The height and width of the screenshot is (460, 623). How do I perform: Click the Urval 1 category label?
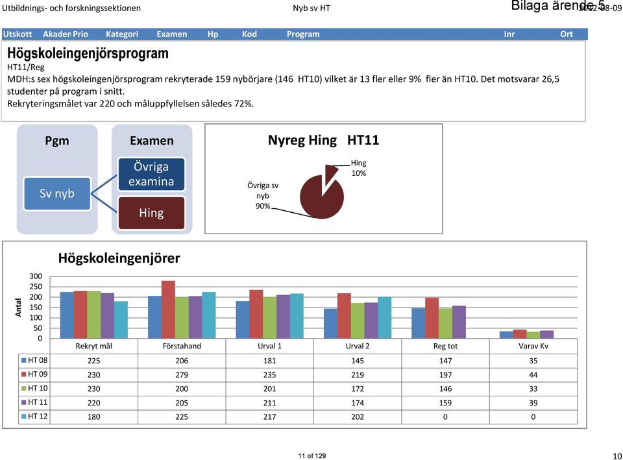269,346
